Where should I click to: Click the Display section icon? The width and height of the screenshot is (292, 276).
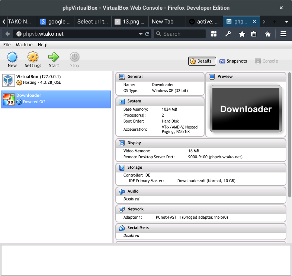click(122, 143)
